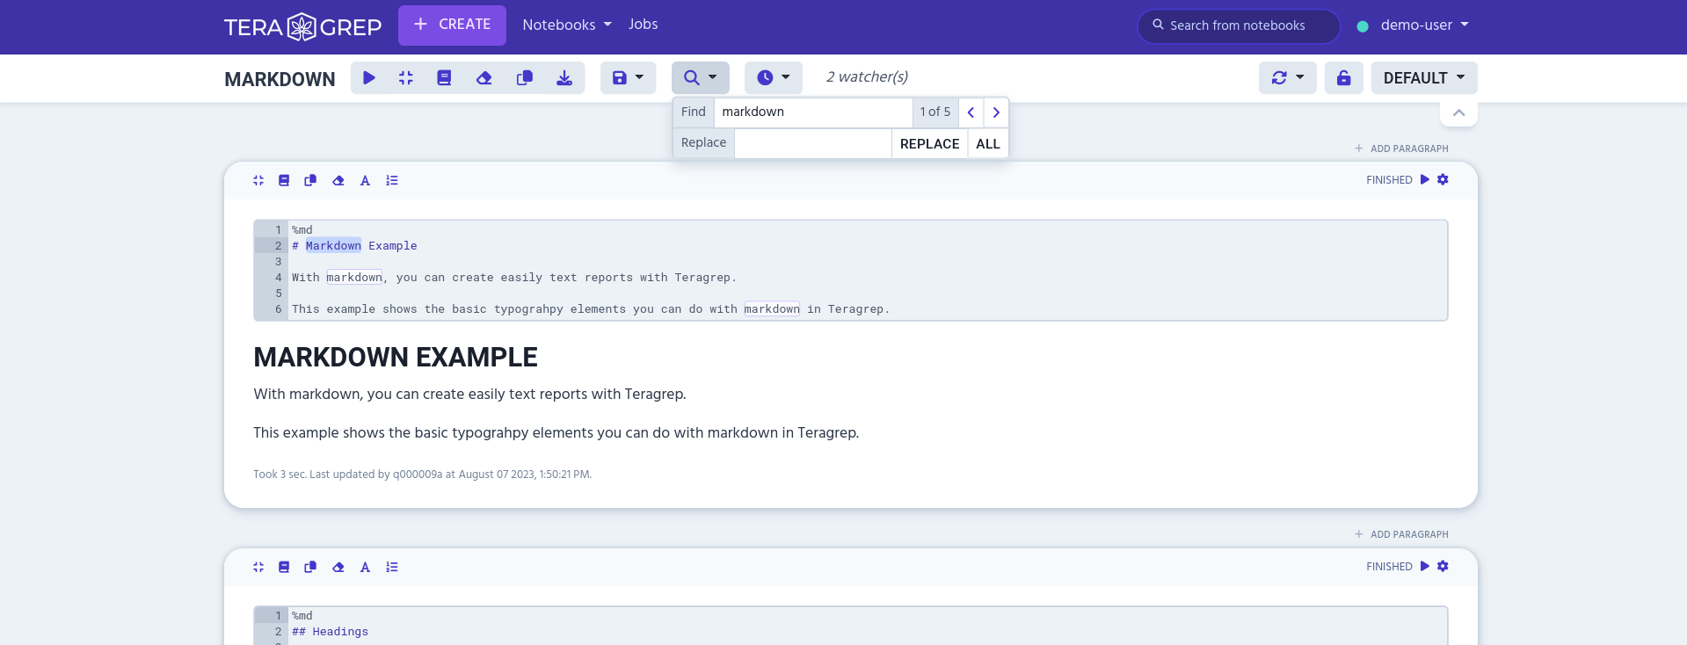The height and width of the screenshot is (645, 1687).
Task: Go to next search match
Action: tap(996, 112)
